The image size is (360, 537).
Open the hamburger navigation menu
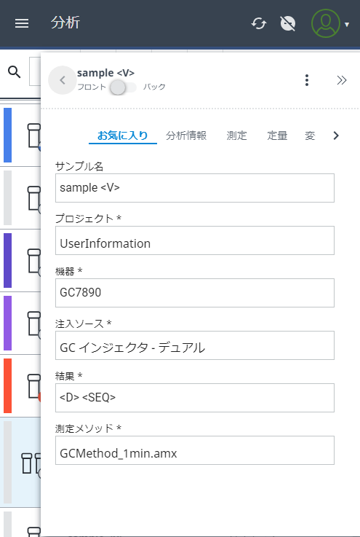pos(22,23)
